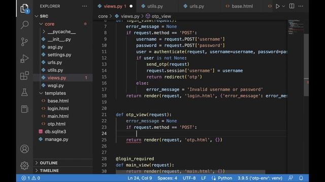
Task: Open the Accounts icon
Action: [x=24, y=149]
